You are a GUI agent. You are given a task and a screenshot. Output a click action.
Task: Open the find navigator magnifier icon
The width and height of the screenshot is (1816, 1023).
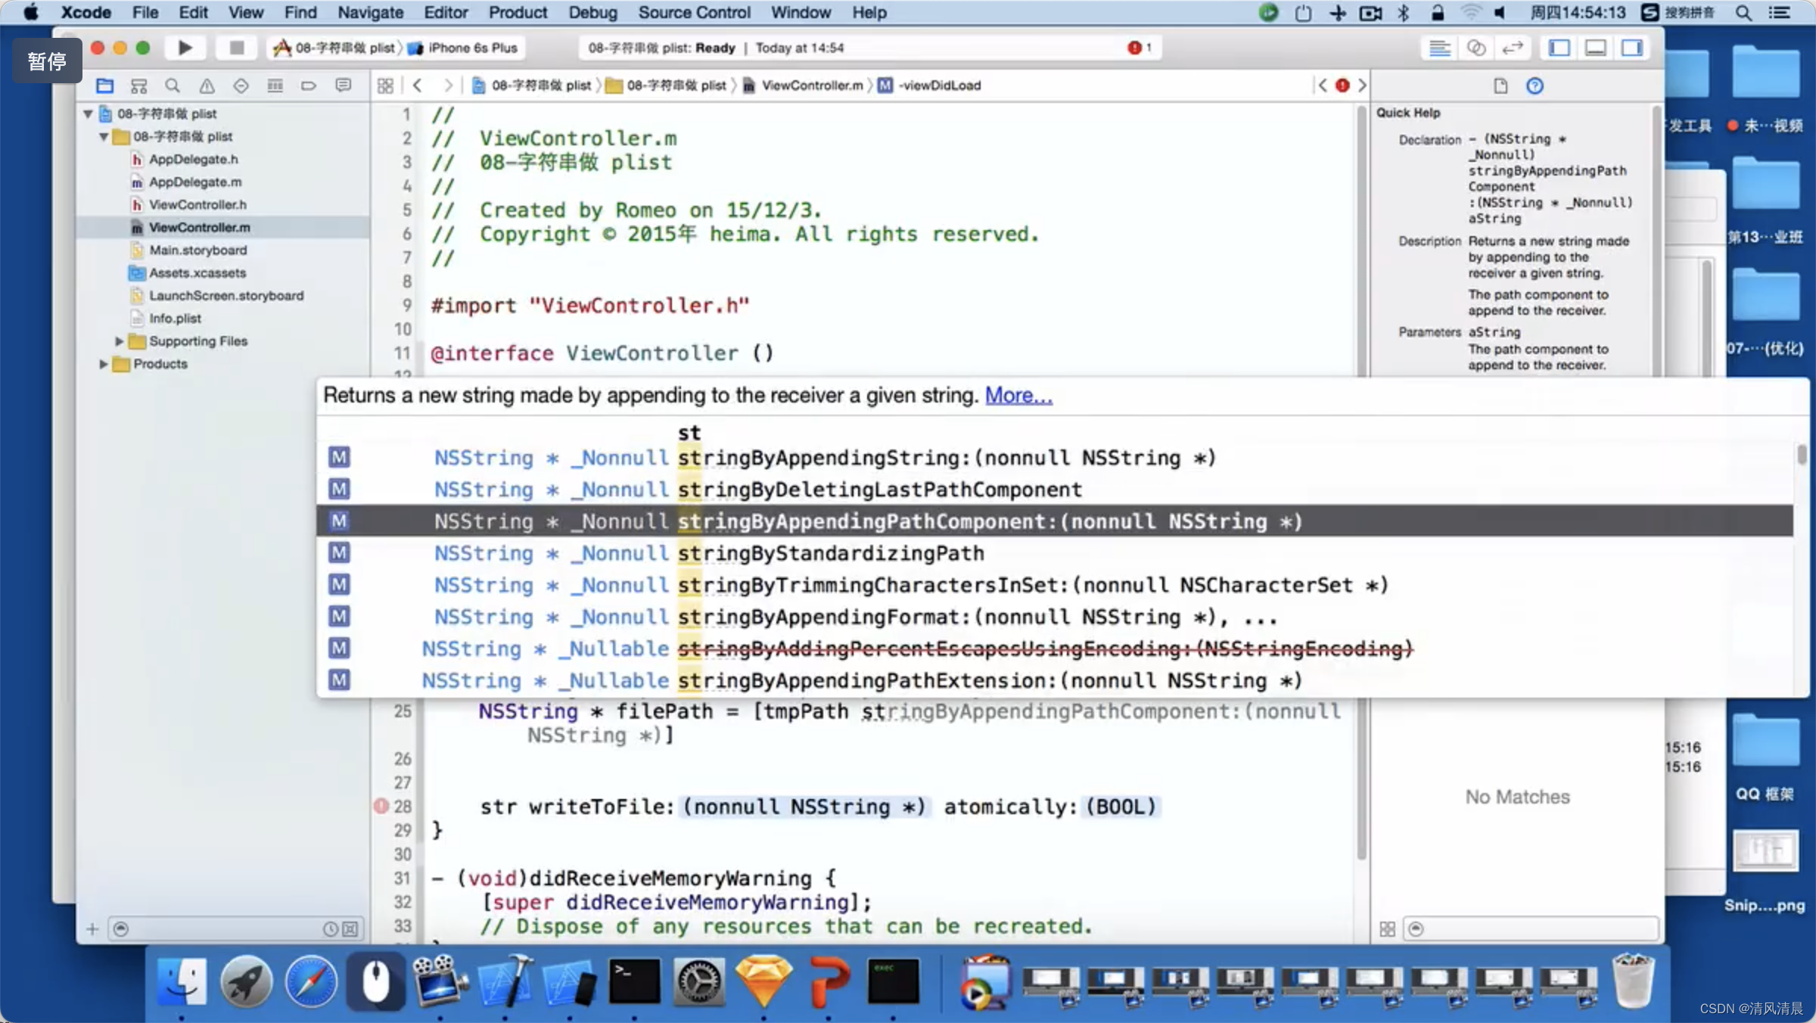click(x=173, y=86)
